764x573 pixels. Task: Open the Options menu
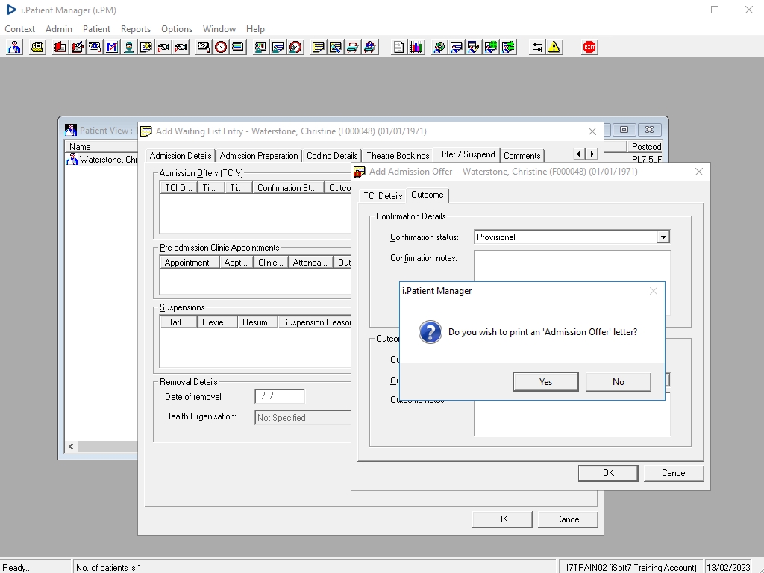[176, 29]
